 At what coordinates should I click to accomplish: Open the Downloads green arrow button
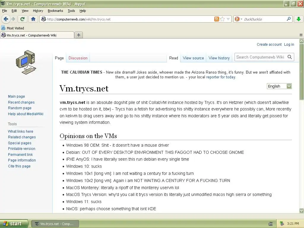tap(299, 19)
